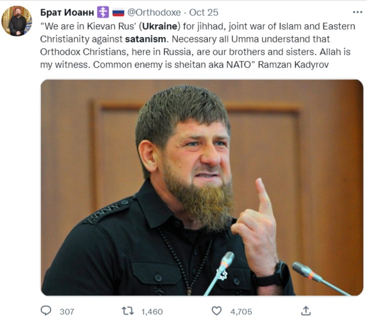This screenshot has height=323, width=367.
Task: Click the 307 replies count
Action: (67, 311)
